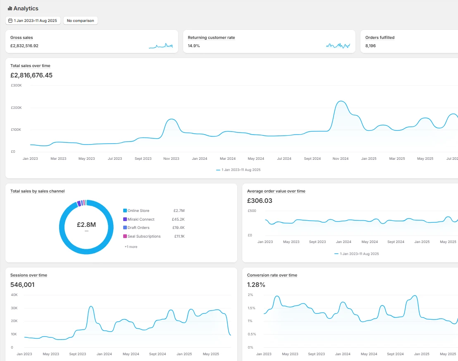The image size is (458, 361).
Task: Click the Gross sales sparkline chart
Action: point(161,46)
